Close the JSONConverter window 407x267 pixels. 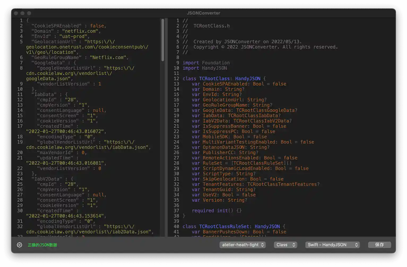coord(16,13)
